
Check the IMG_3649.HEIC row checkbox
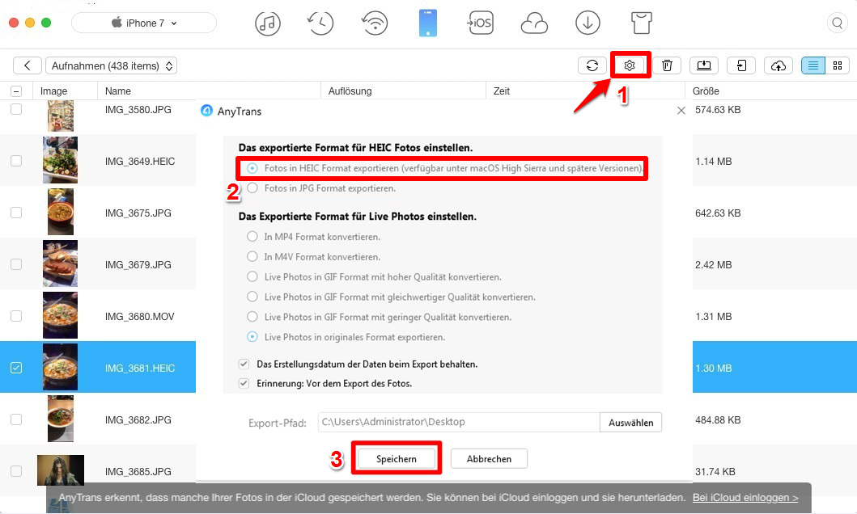coord(16,161)
